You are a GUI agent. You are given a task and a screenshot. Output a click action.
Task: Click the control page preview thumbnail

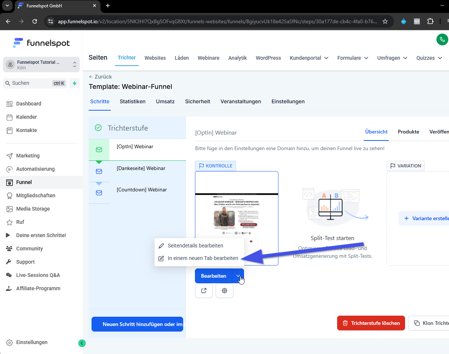[x=237, y=218]
